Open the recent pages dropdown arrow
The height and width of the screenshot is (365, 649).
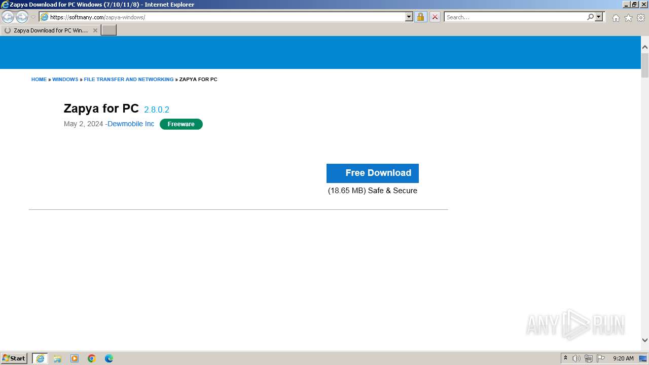coord(33,17)
